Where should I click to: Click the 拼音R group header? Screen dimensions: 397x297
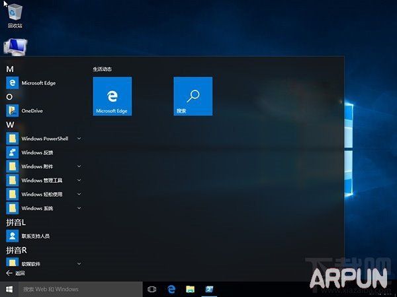coord(16,250)
